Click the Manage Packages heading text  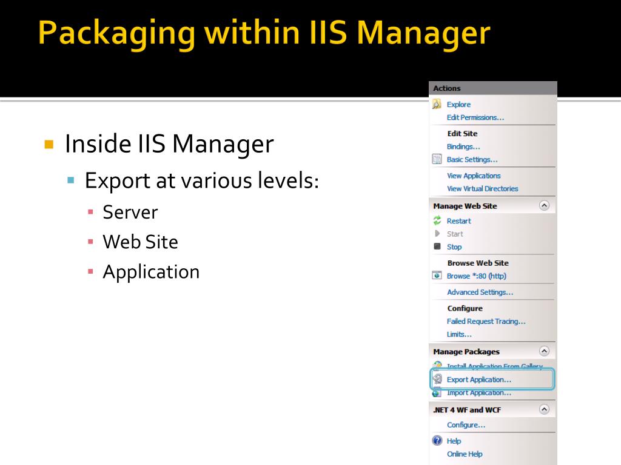[466, 352]
